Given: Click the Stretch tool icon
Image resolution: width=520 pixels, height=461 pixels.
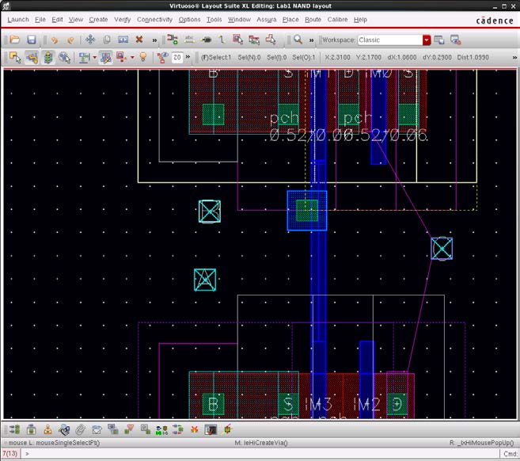Looking at the screenshot, I should click(123, 40).
